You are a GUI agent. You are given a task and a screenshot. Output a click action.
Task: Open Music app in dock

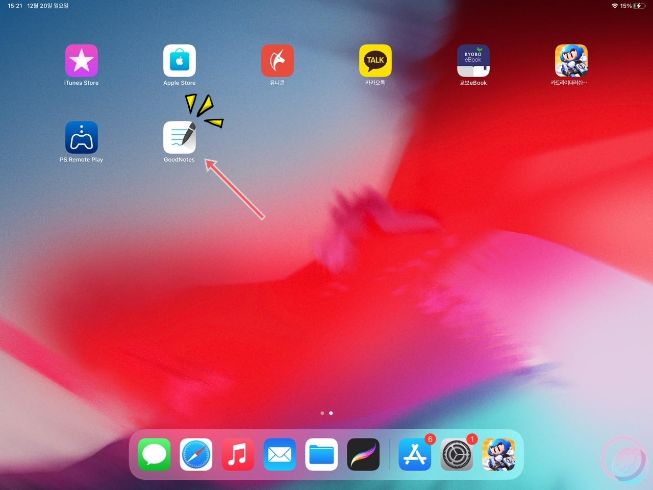pyautogui.click(x=238, y=454)
